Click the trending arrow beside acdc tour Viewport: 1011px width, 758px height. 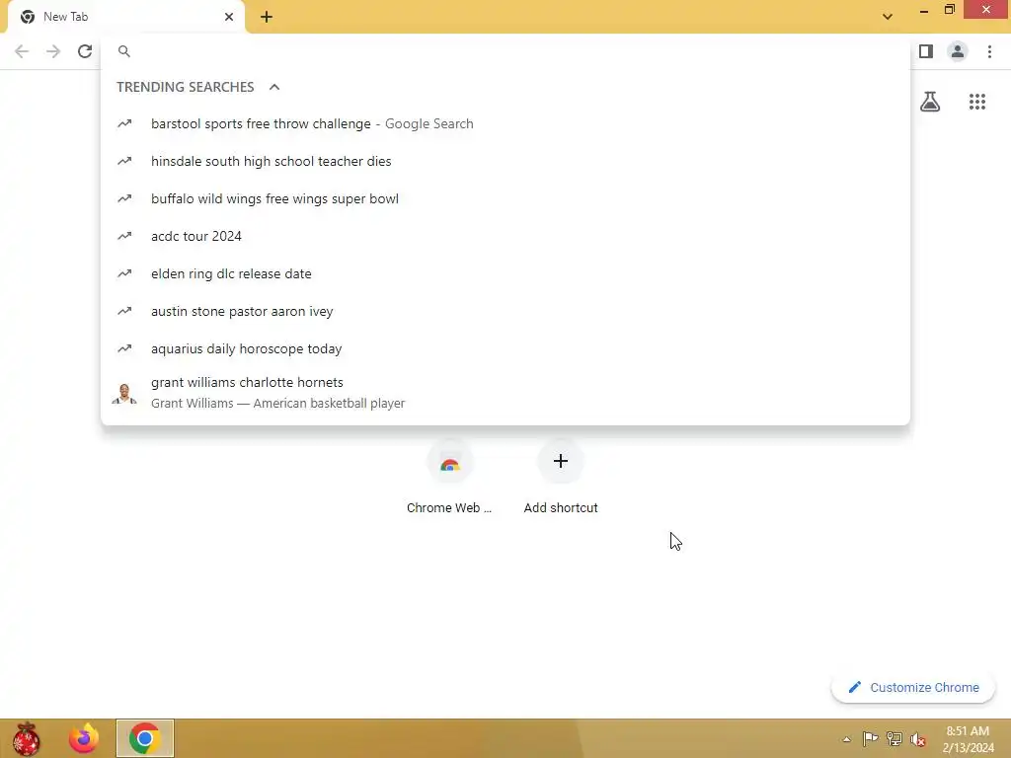click(x=124, y=236)
